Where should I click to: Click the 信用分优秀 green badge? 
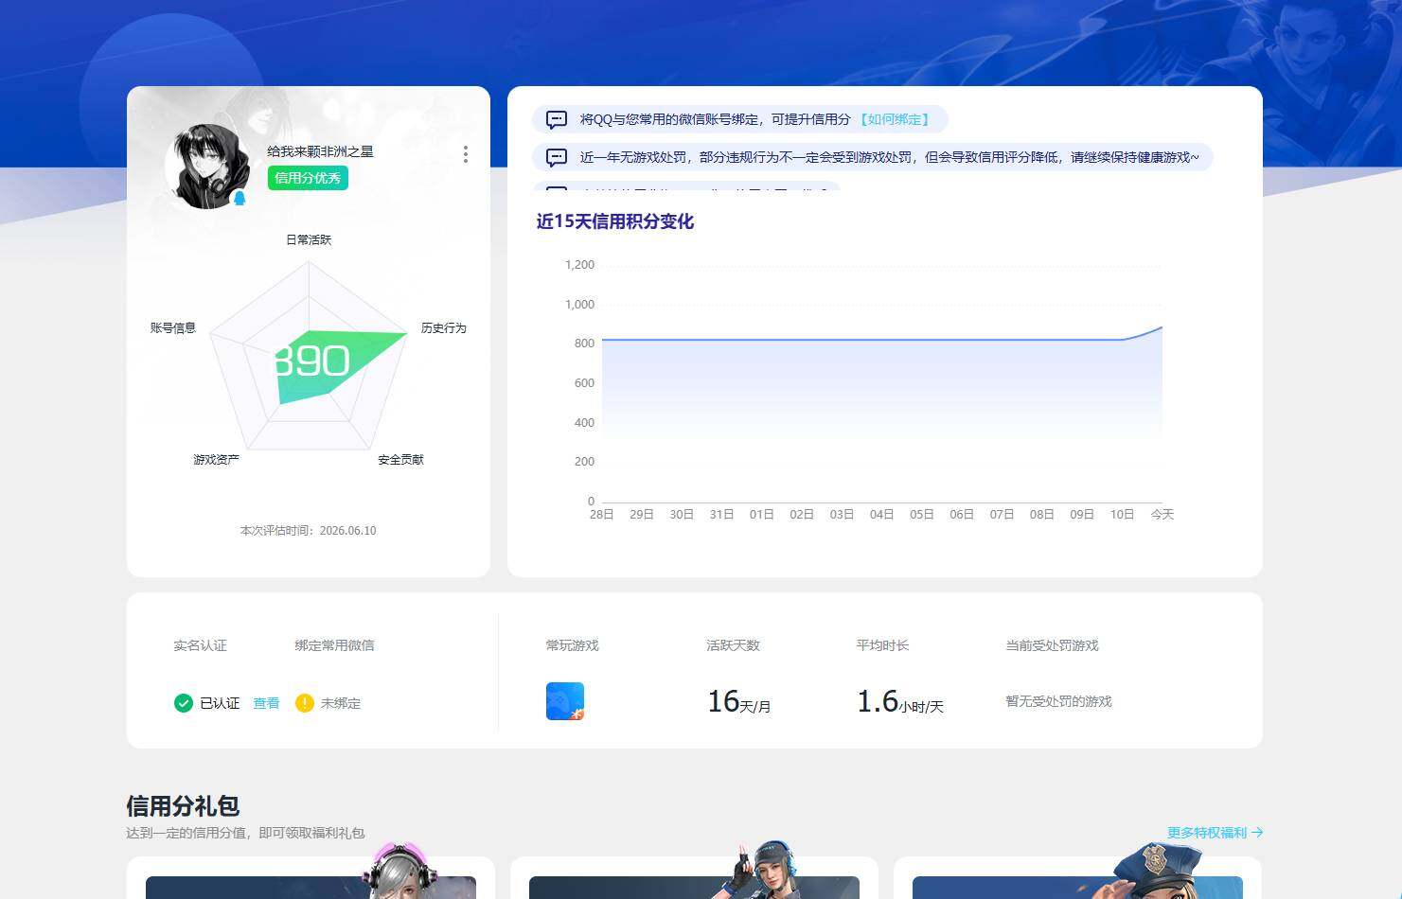click(x=308, y=178)
